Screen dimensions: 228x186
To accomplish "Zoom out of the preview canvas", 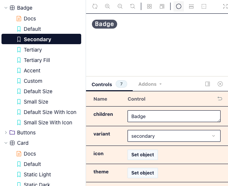I will coord(120,6).
